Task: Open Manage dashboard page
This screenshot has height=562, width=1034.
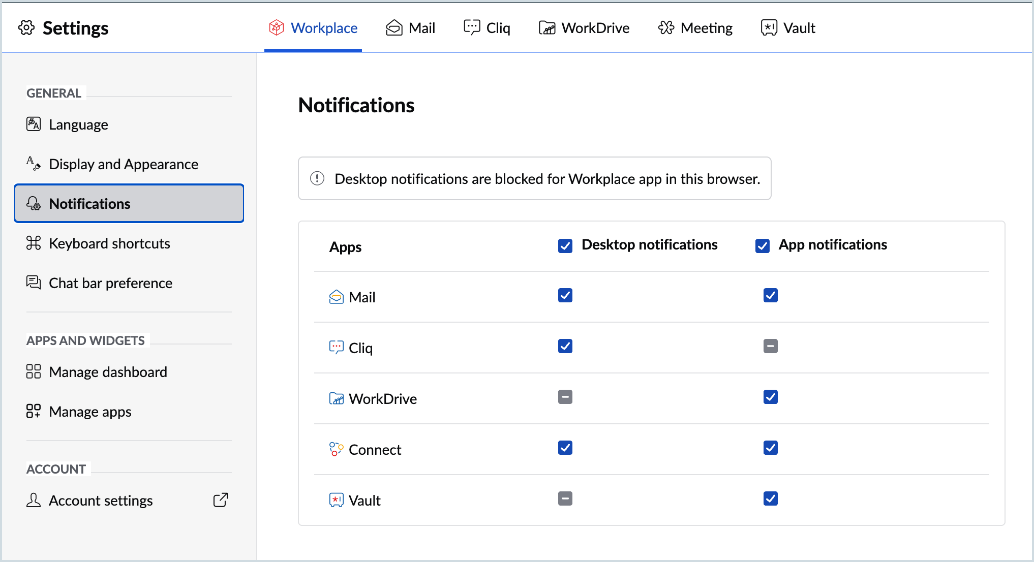Action: 129,371
